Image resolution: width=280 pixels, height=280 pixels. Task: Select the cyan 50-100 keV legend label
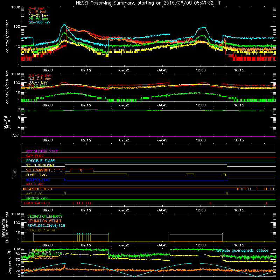click(x=40, y=22)
